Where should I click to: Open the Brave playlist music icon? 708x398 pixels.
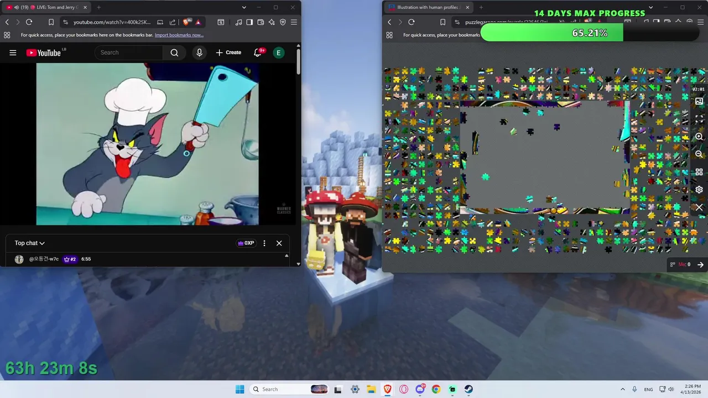pos(238,22)
